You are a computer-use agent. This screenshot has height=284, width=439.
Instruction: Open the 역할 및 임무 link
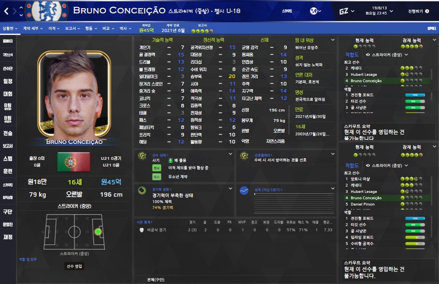coord(28,259)
